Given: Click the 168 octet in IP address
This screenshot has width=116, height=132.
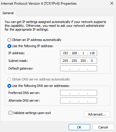Looking at the screenshot, I should point(74,53).
